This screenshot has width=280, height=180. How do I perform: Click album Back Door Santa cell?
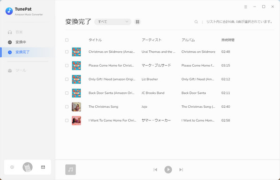(194, 93)
